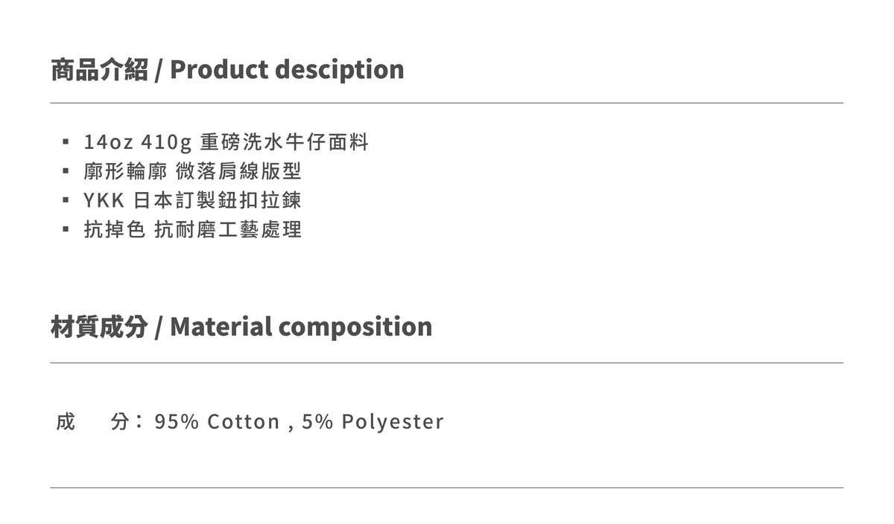Click the bullet marker before "YKK"

66,199
